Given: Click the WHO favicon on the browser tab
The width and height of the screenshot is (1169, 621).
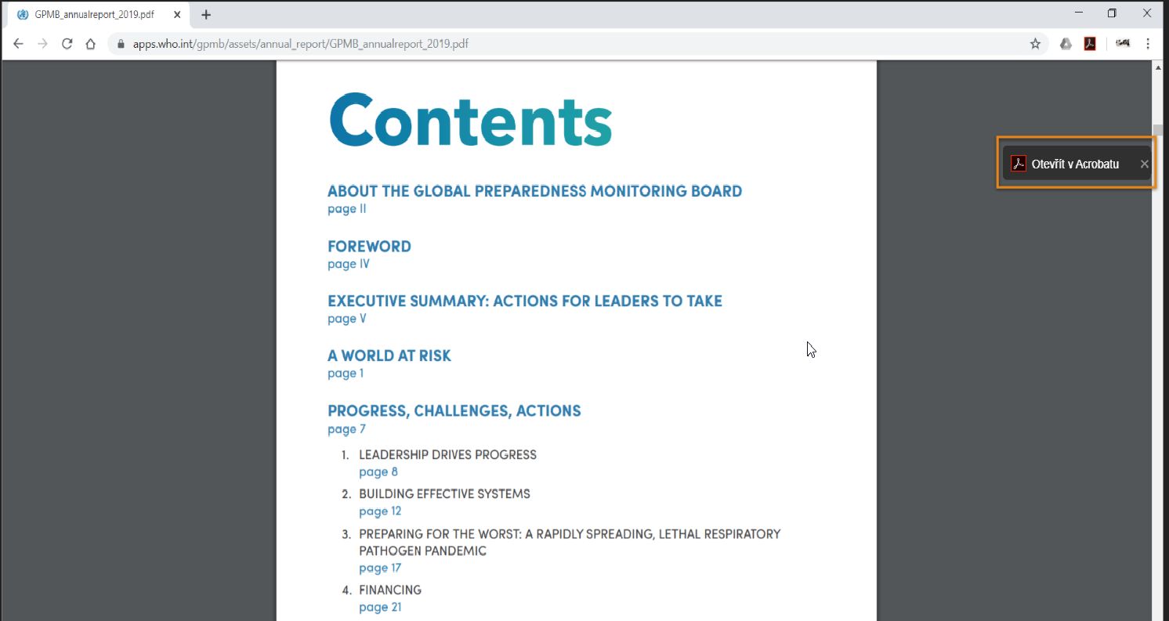Looking at the screenshot, I should pos(23,13).
